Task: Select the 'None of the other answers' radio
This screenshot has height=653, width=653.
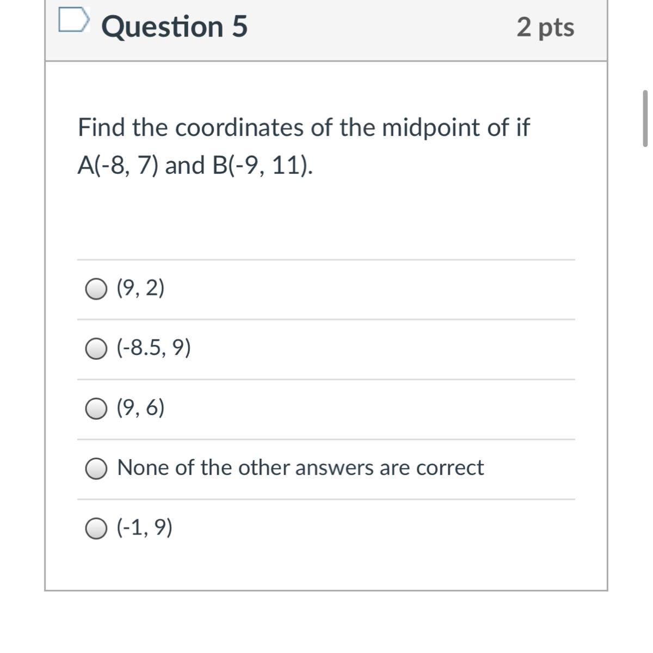Action: 96,469
